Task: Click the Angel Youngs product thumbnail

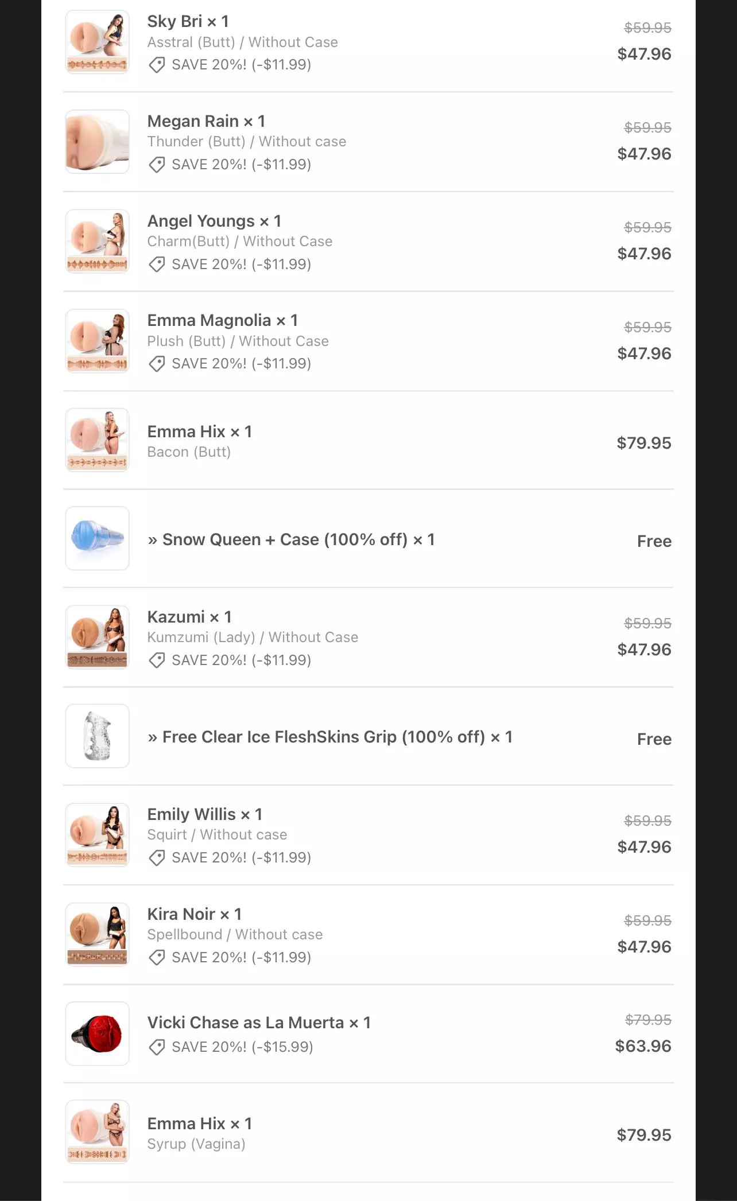Action: pos(98,242)
